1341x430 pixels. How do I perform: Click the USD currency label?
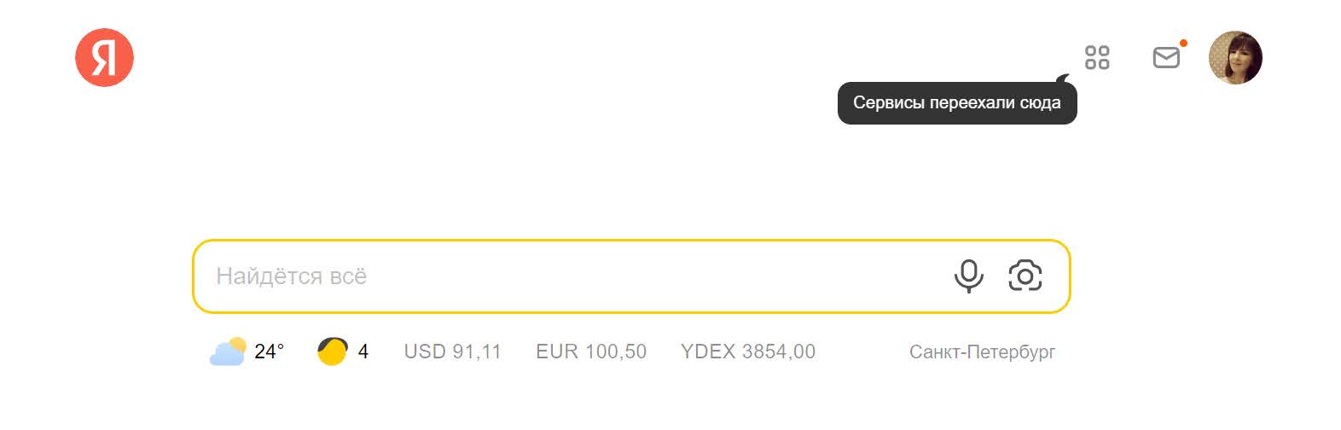(425, 352)
